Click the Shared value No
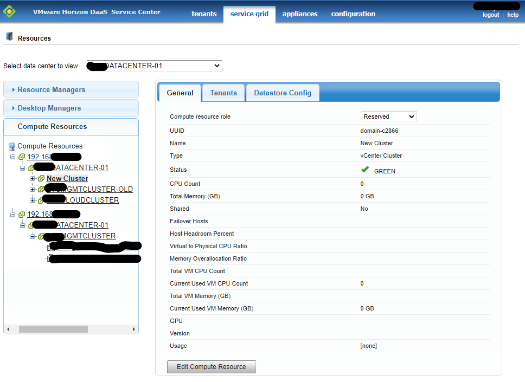Screen dimensions: 525x382 pyautogui.click(x=364, y=209)
